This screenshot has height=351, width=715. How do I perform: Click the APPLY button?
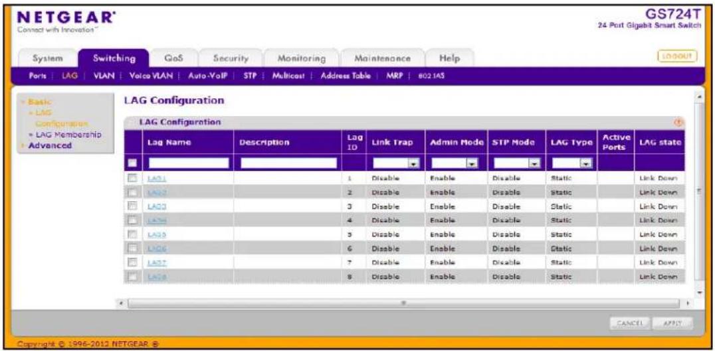tap(672, 322)
